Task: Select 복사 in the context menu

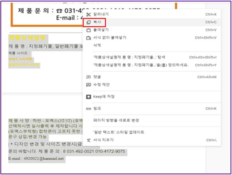Action: (x=152, y=22)
